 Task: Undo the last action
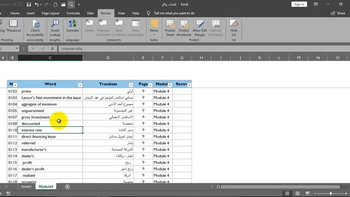(x=37, y=4)
